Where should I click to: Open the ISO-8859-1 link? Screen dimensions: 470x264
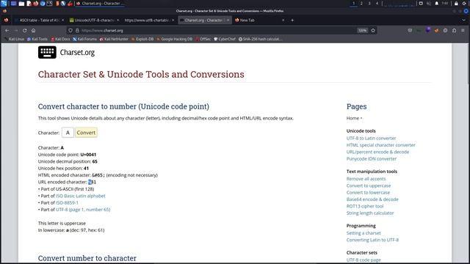pos(67,203)
